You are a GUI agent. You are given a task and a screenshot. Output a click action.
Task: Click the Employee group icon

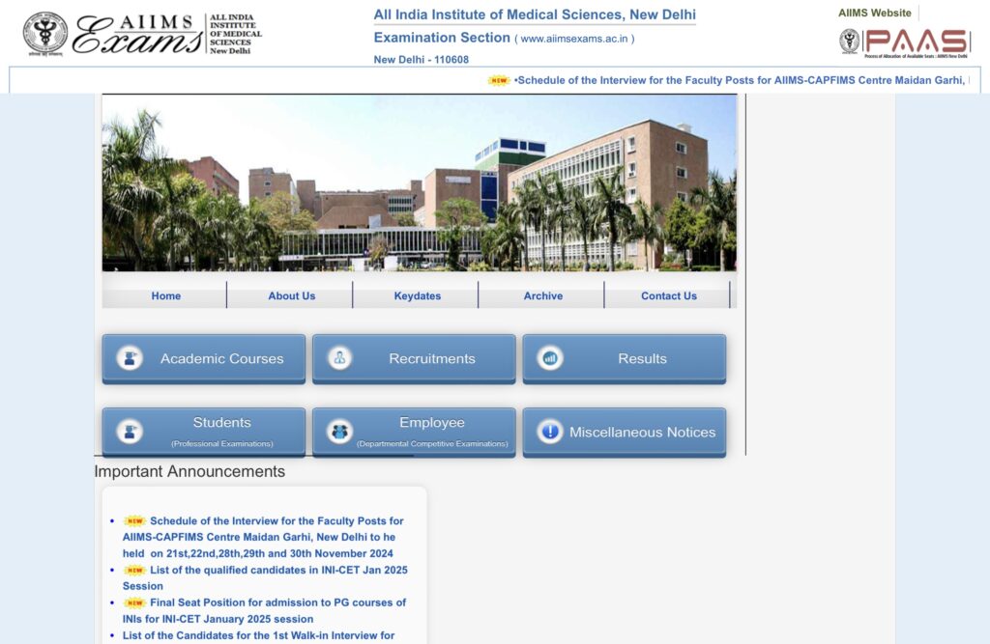[x=339, y=432]
